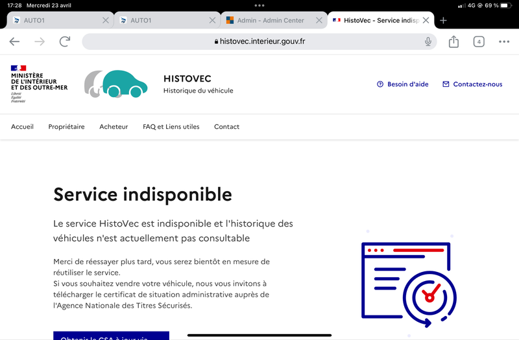
Task: Click the 'Historique du véhicule' subtitle
Action: 199,91
